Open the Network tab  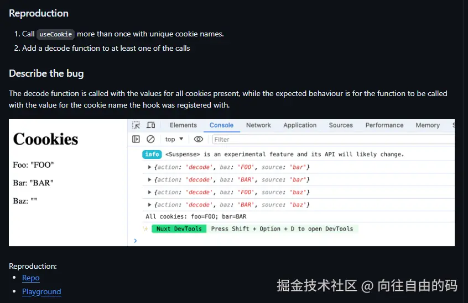click(x=258, y=125)
